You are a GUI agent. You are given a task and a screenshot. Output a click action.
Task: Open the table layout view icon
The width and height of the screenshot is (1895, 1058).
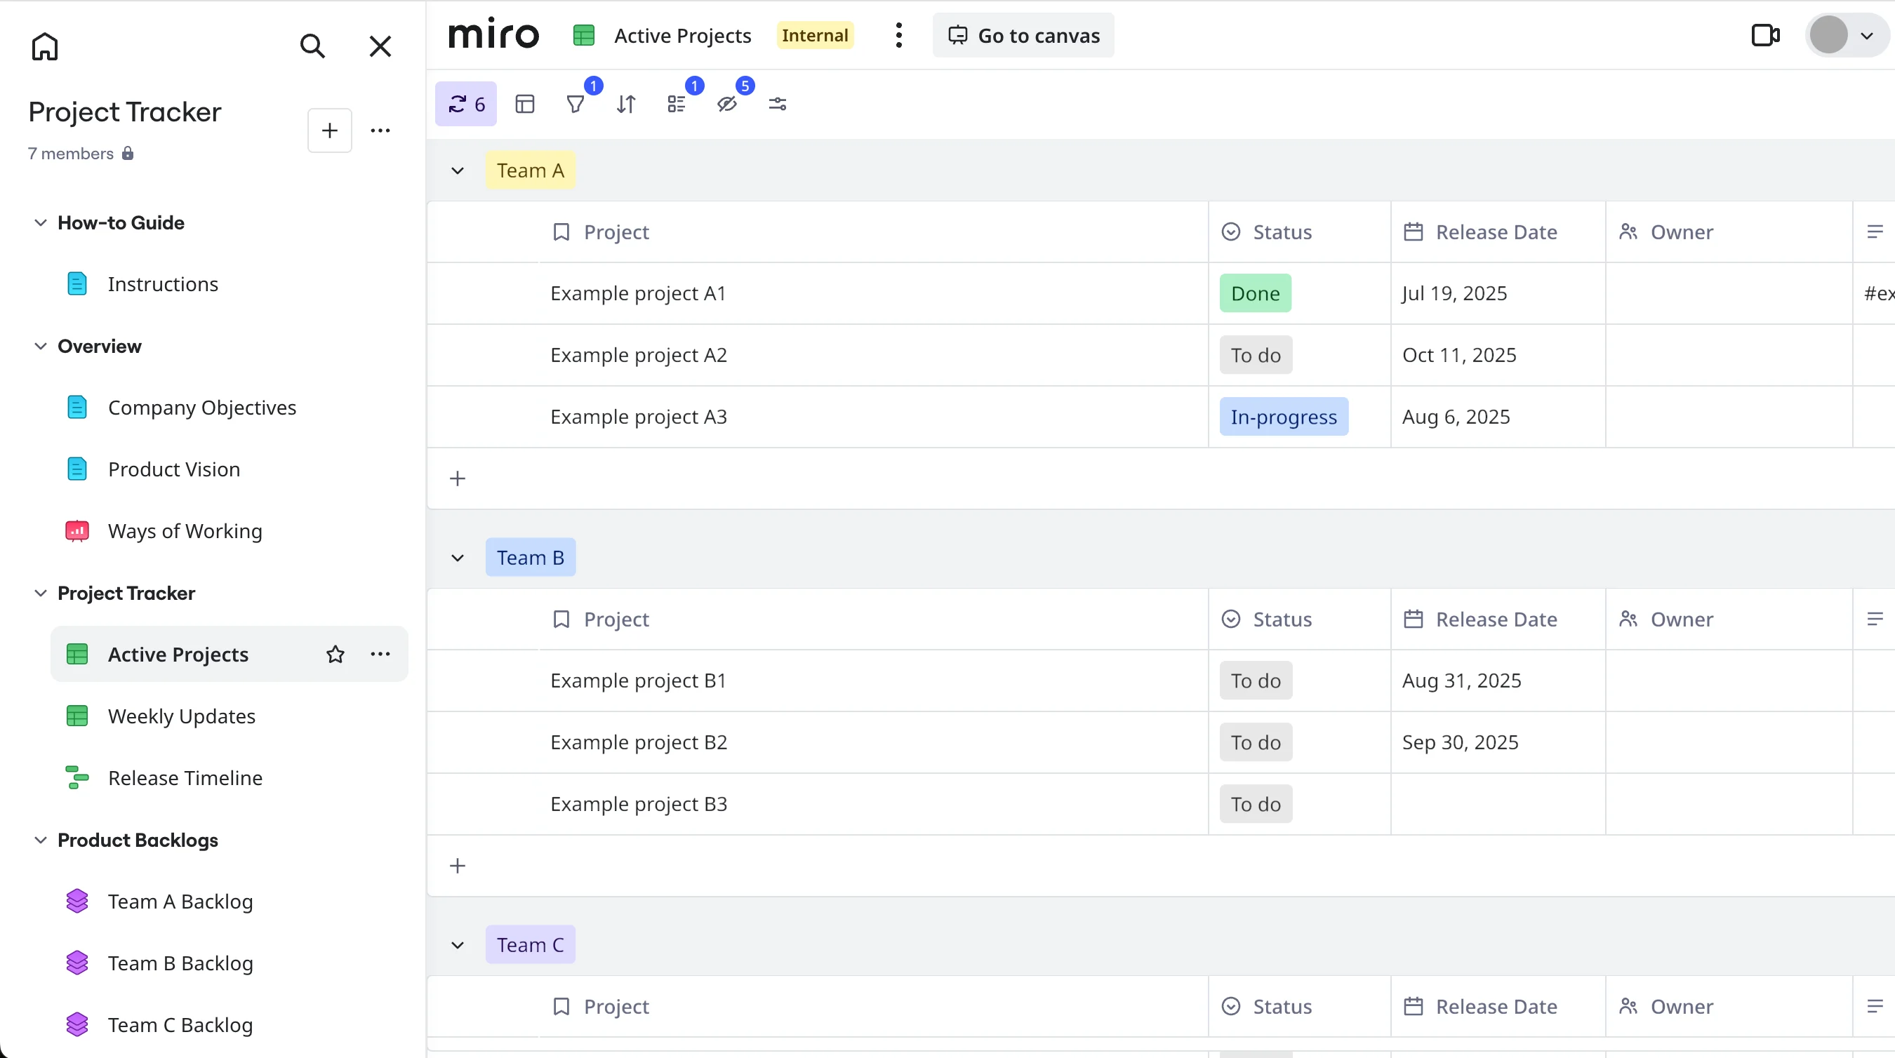[525, 105]
